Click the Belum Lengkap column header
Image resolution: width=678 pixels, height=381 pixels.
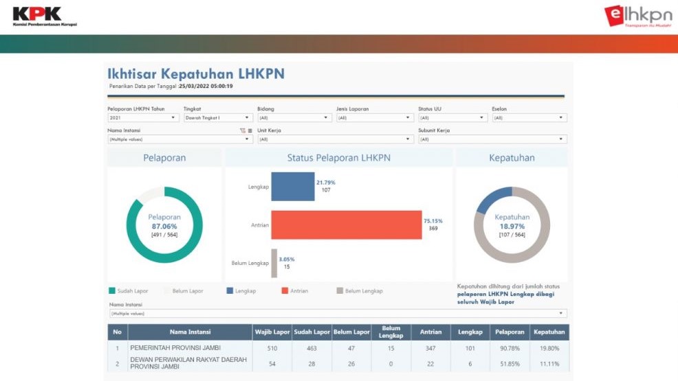391,332
